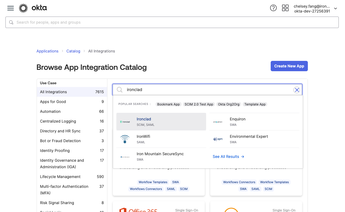Select the Bookmark App popular search
This screenshot has height=212, width=345.
[x=168, y=104]
